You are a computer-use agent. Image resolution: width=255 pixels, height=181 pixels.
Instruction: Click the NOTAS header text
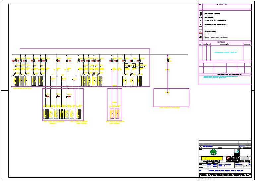point(222,5)
